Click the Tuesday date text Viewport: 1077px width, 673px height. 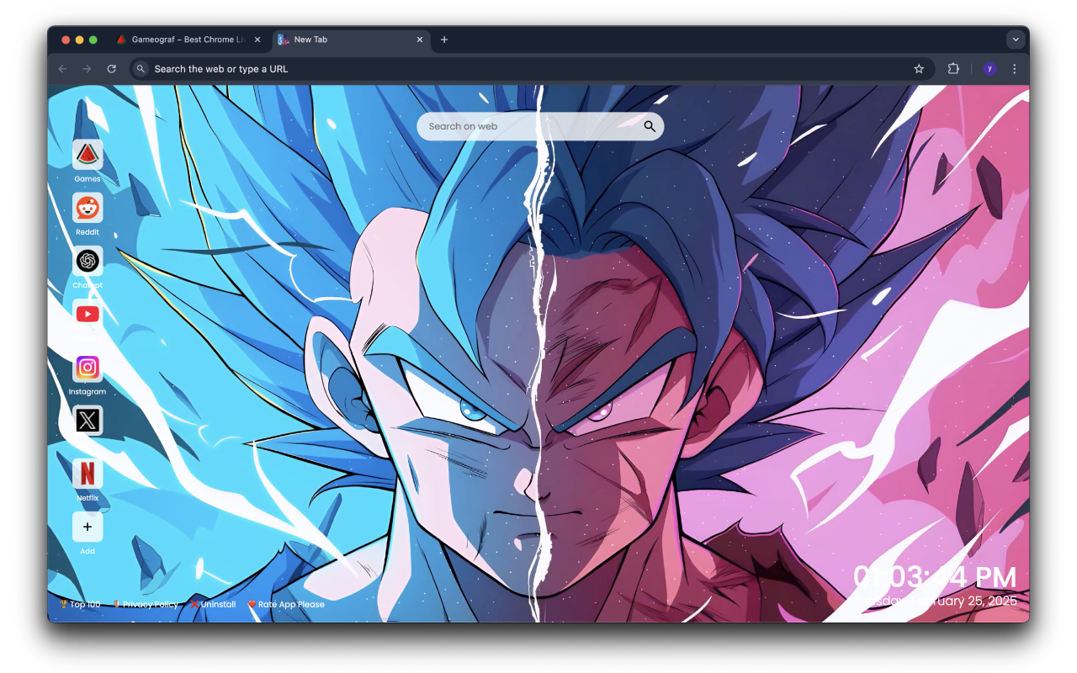pos(936,601)
